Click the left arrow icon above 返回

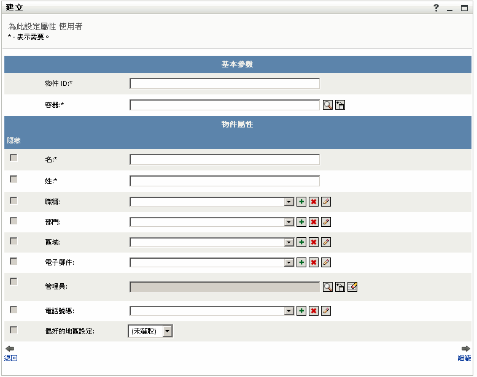tap(10, 348)
